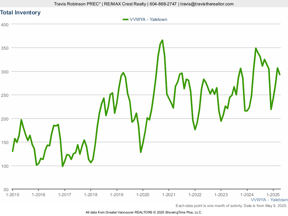Click the 350 y-axis value

(x=5, y=48)
